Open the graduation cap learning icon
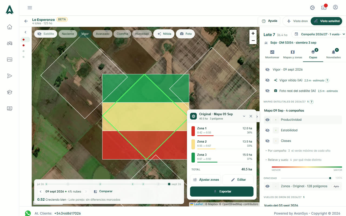346x216 pixels. tap(9, 92)
